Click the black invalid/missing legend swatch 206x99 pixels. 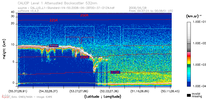(x=189, y=95)
